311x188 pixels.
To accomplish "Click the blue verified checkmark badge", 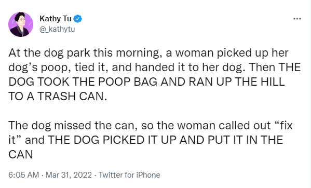I will click(78, 19).
